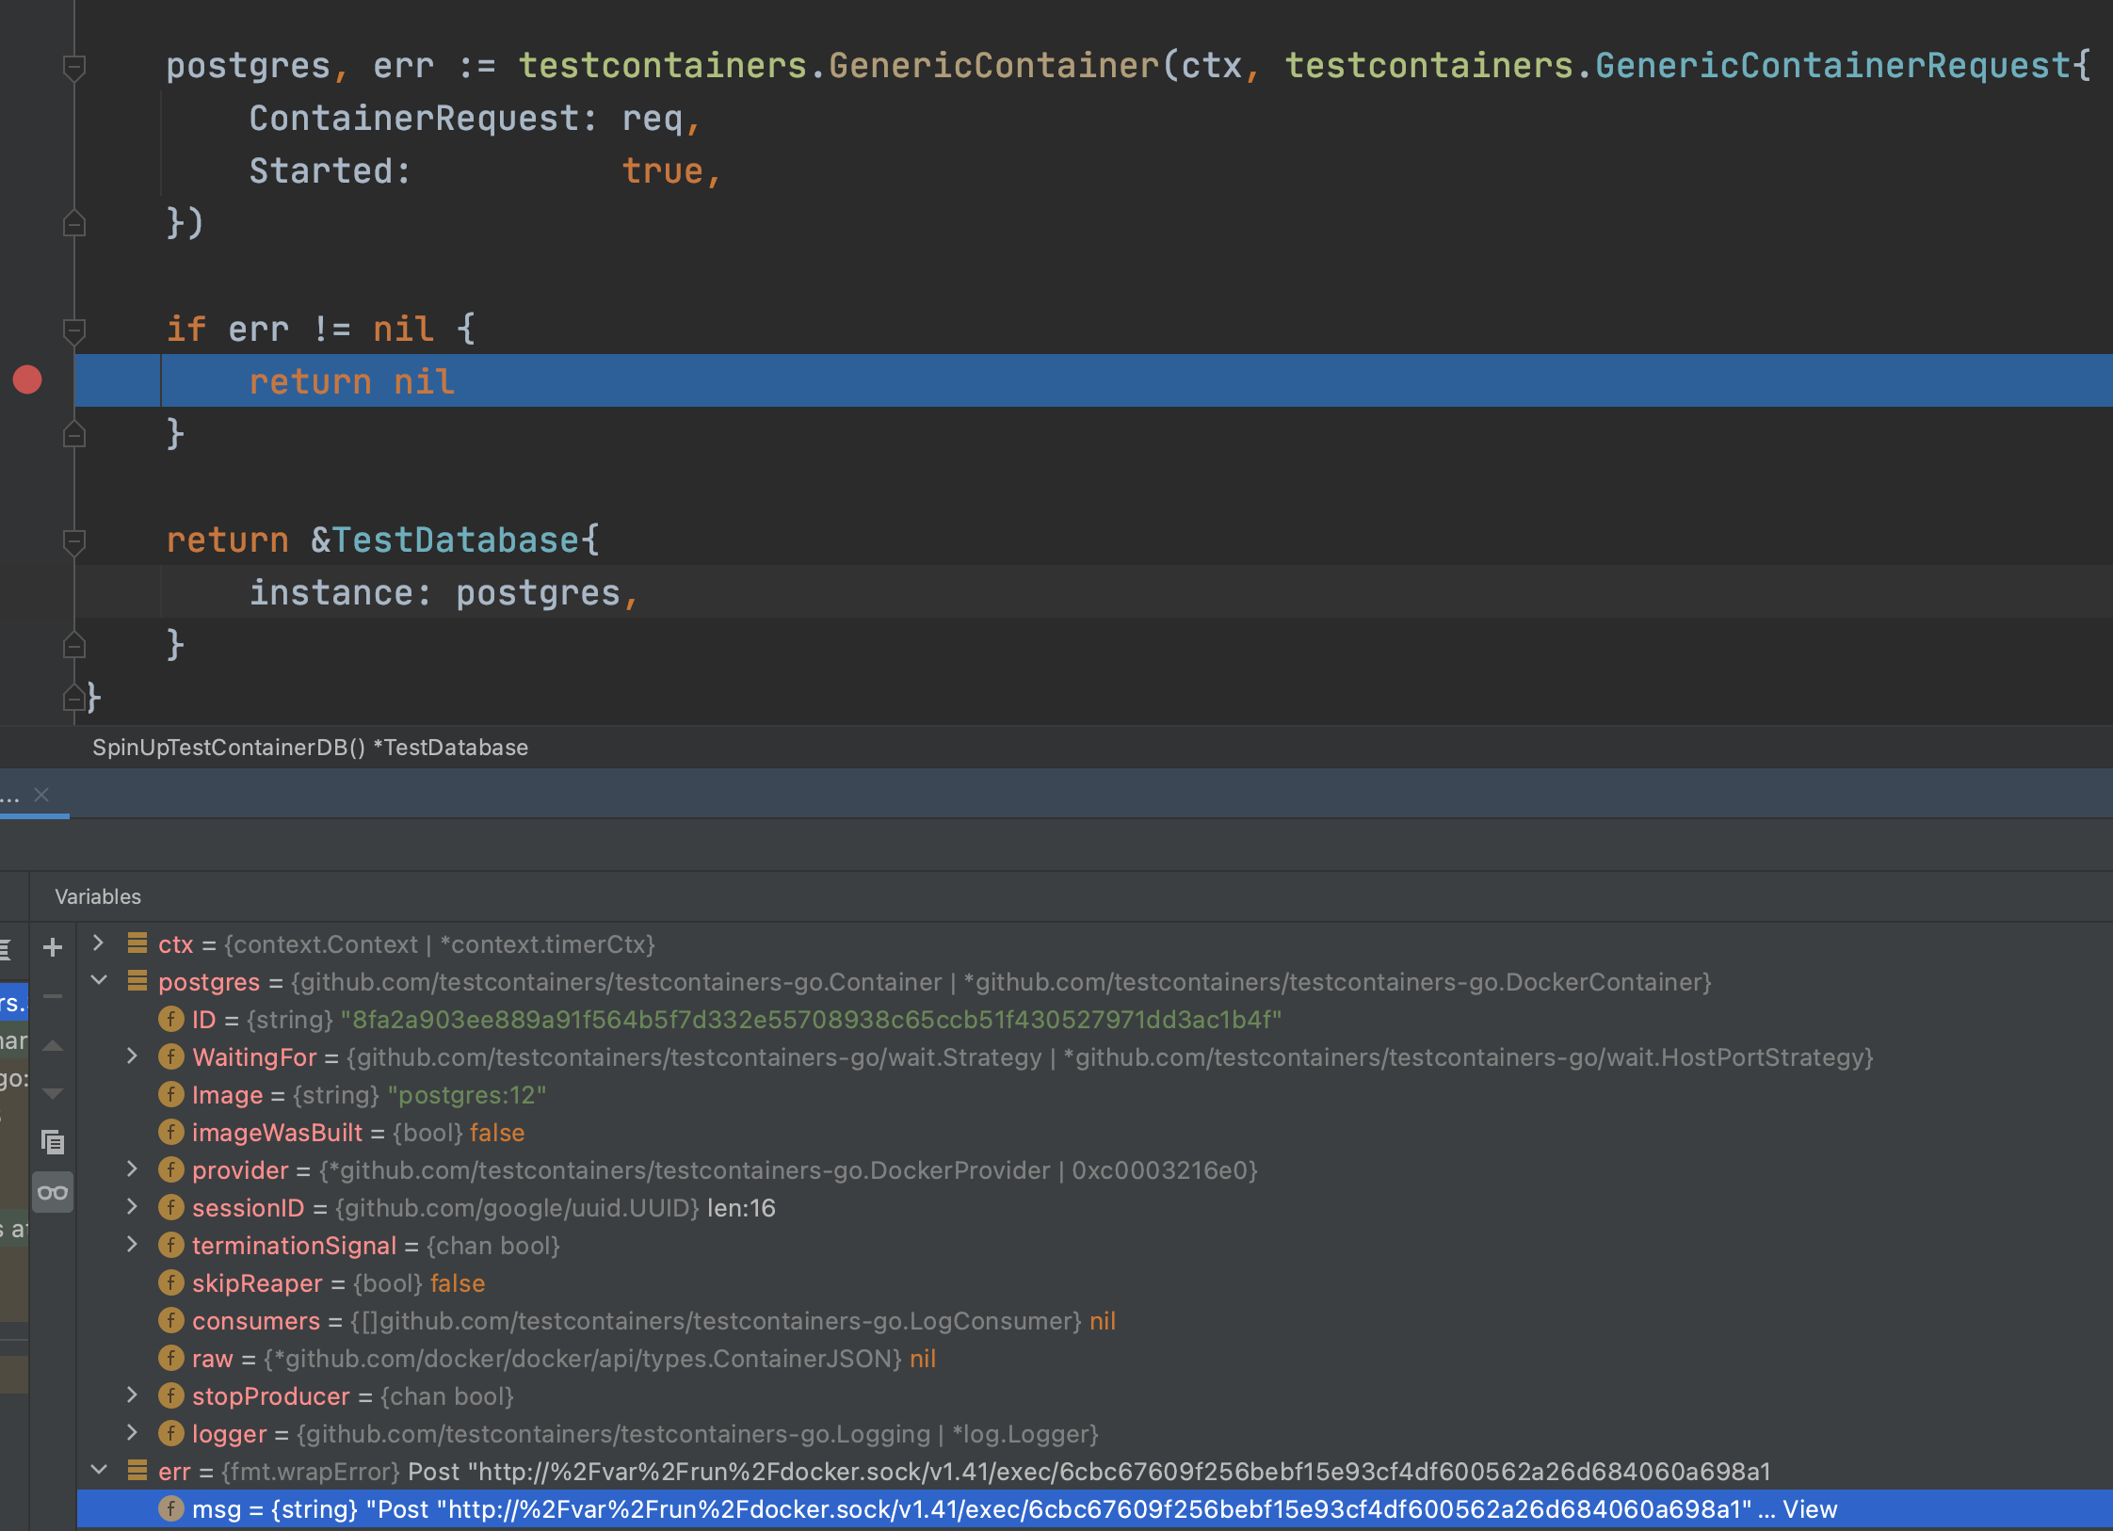This screenshot has width=2113, height=1531.
Task: Collapse the postgres variable node
Action: click(x=98, y=981)
